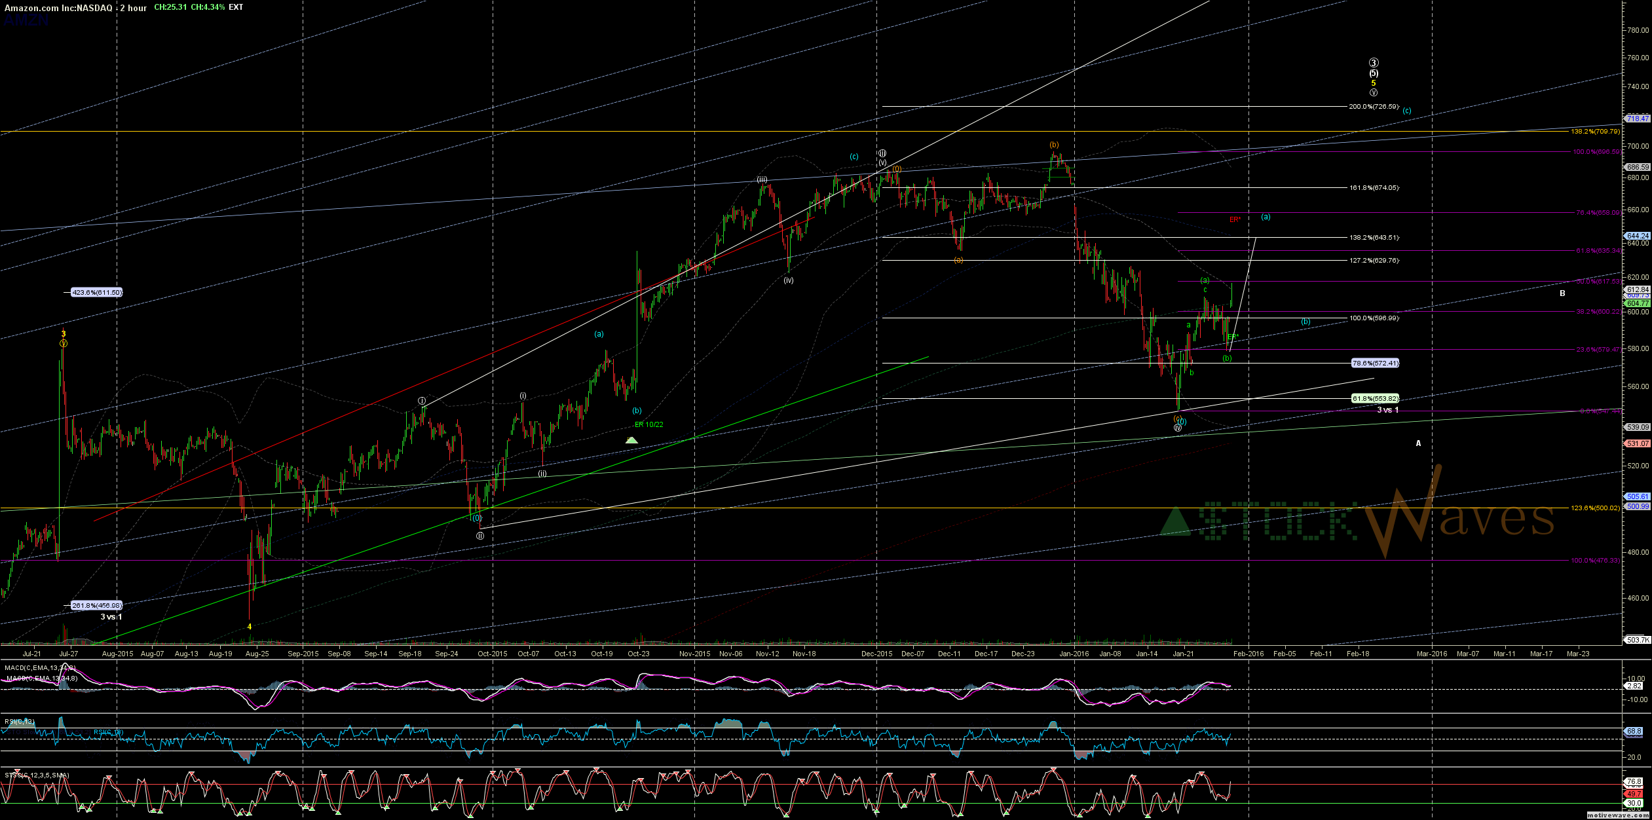The image size is (1652, 820).
Task: Click the orange 138.2%(709.79) level label
Action: coord(1596,132)
